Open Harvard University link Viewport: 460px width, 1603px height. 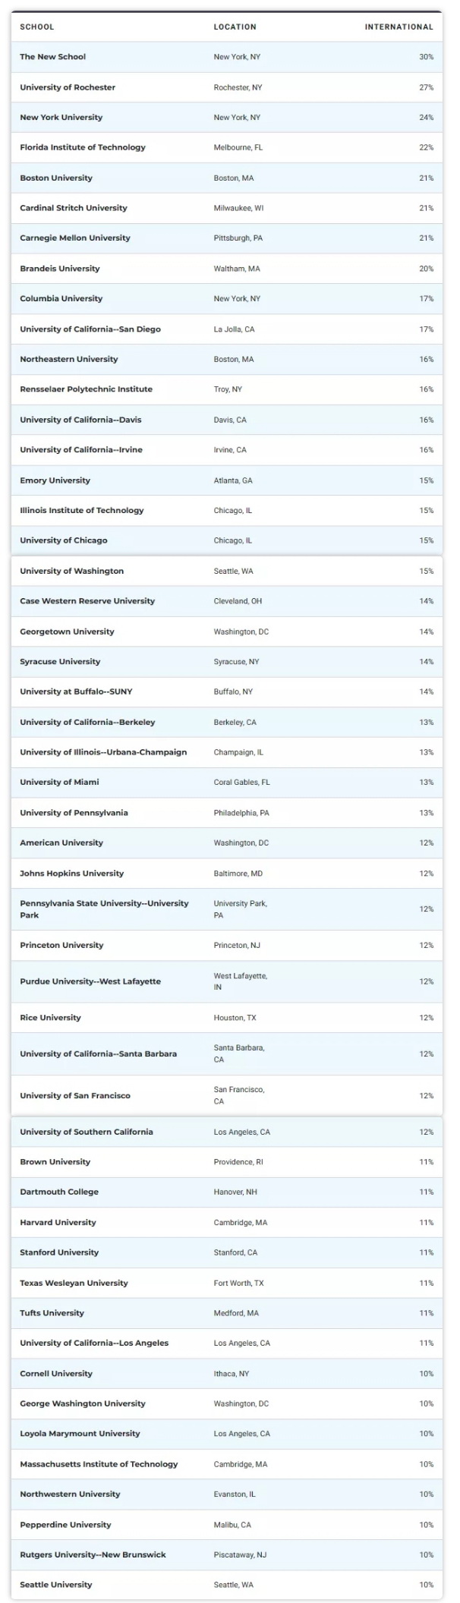[58, 1223]
